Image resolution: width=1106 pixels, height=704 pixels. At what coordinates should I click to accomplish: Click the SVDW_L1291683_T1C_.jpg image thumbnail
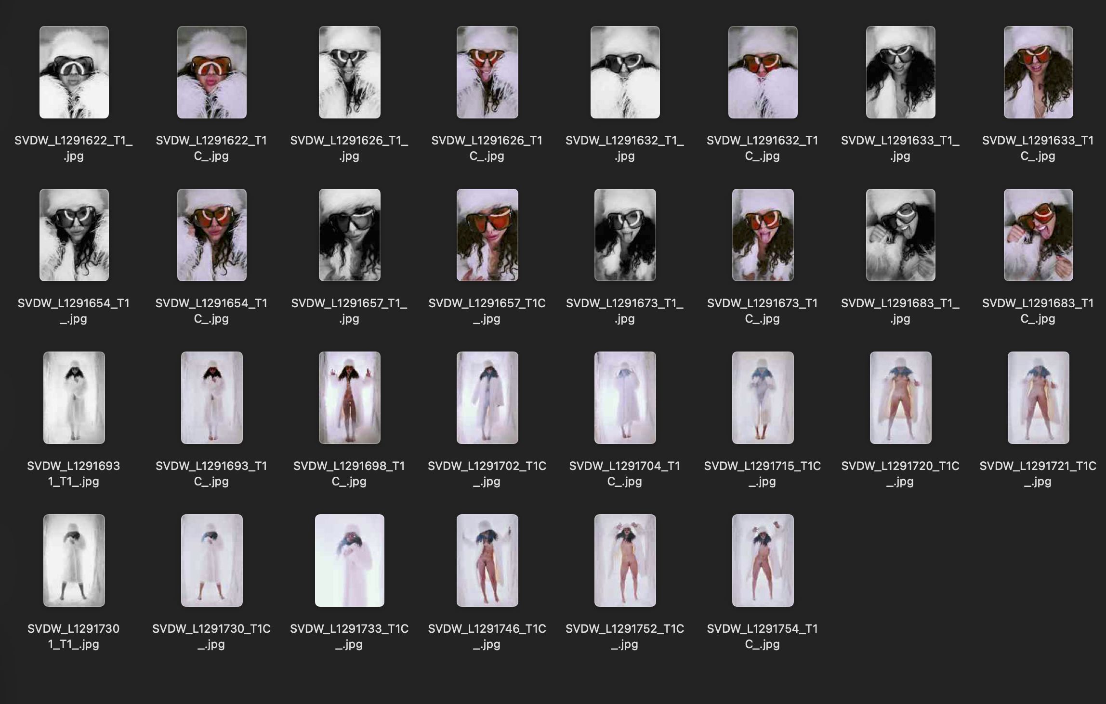(1038, 235)
